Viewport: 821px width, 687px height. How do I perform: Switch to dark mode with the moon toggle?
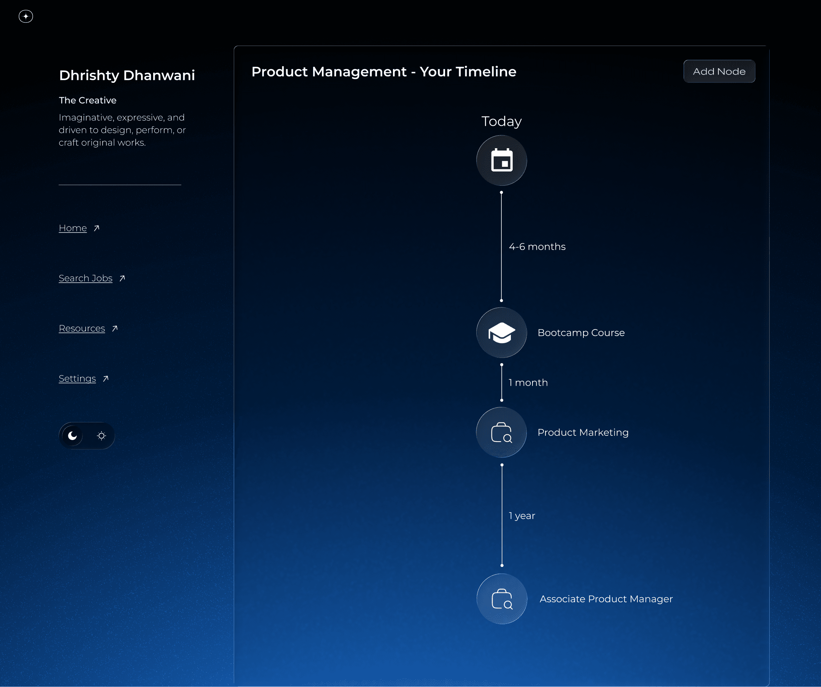[x=72, y=436]
